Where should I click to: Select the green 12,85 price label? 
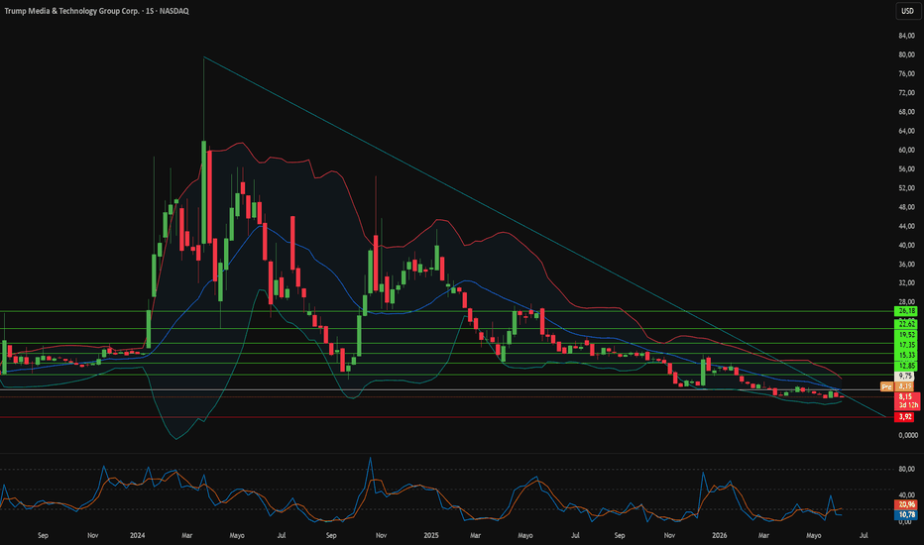click(x=906, y=366)
